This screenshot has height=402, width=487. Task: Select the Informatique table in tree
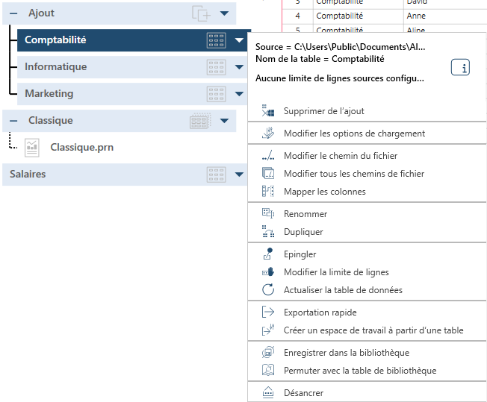[55, 66]
